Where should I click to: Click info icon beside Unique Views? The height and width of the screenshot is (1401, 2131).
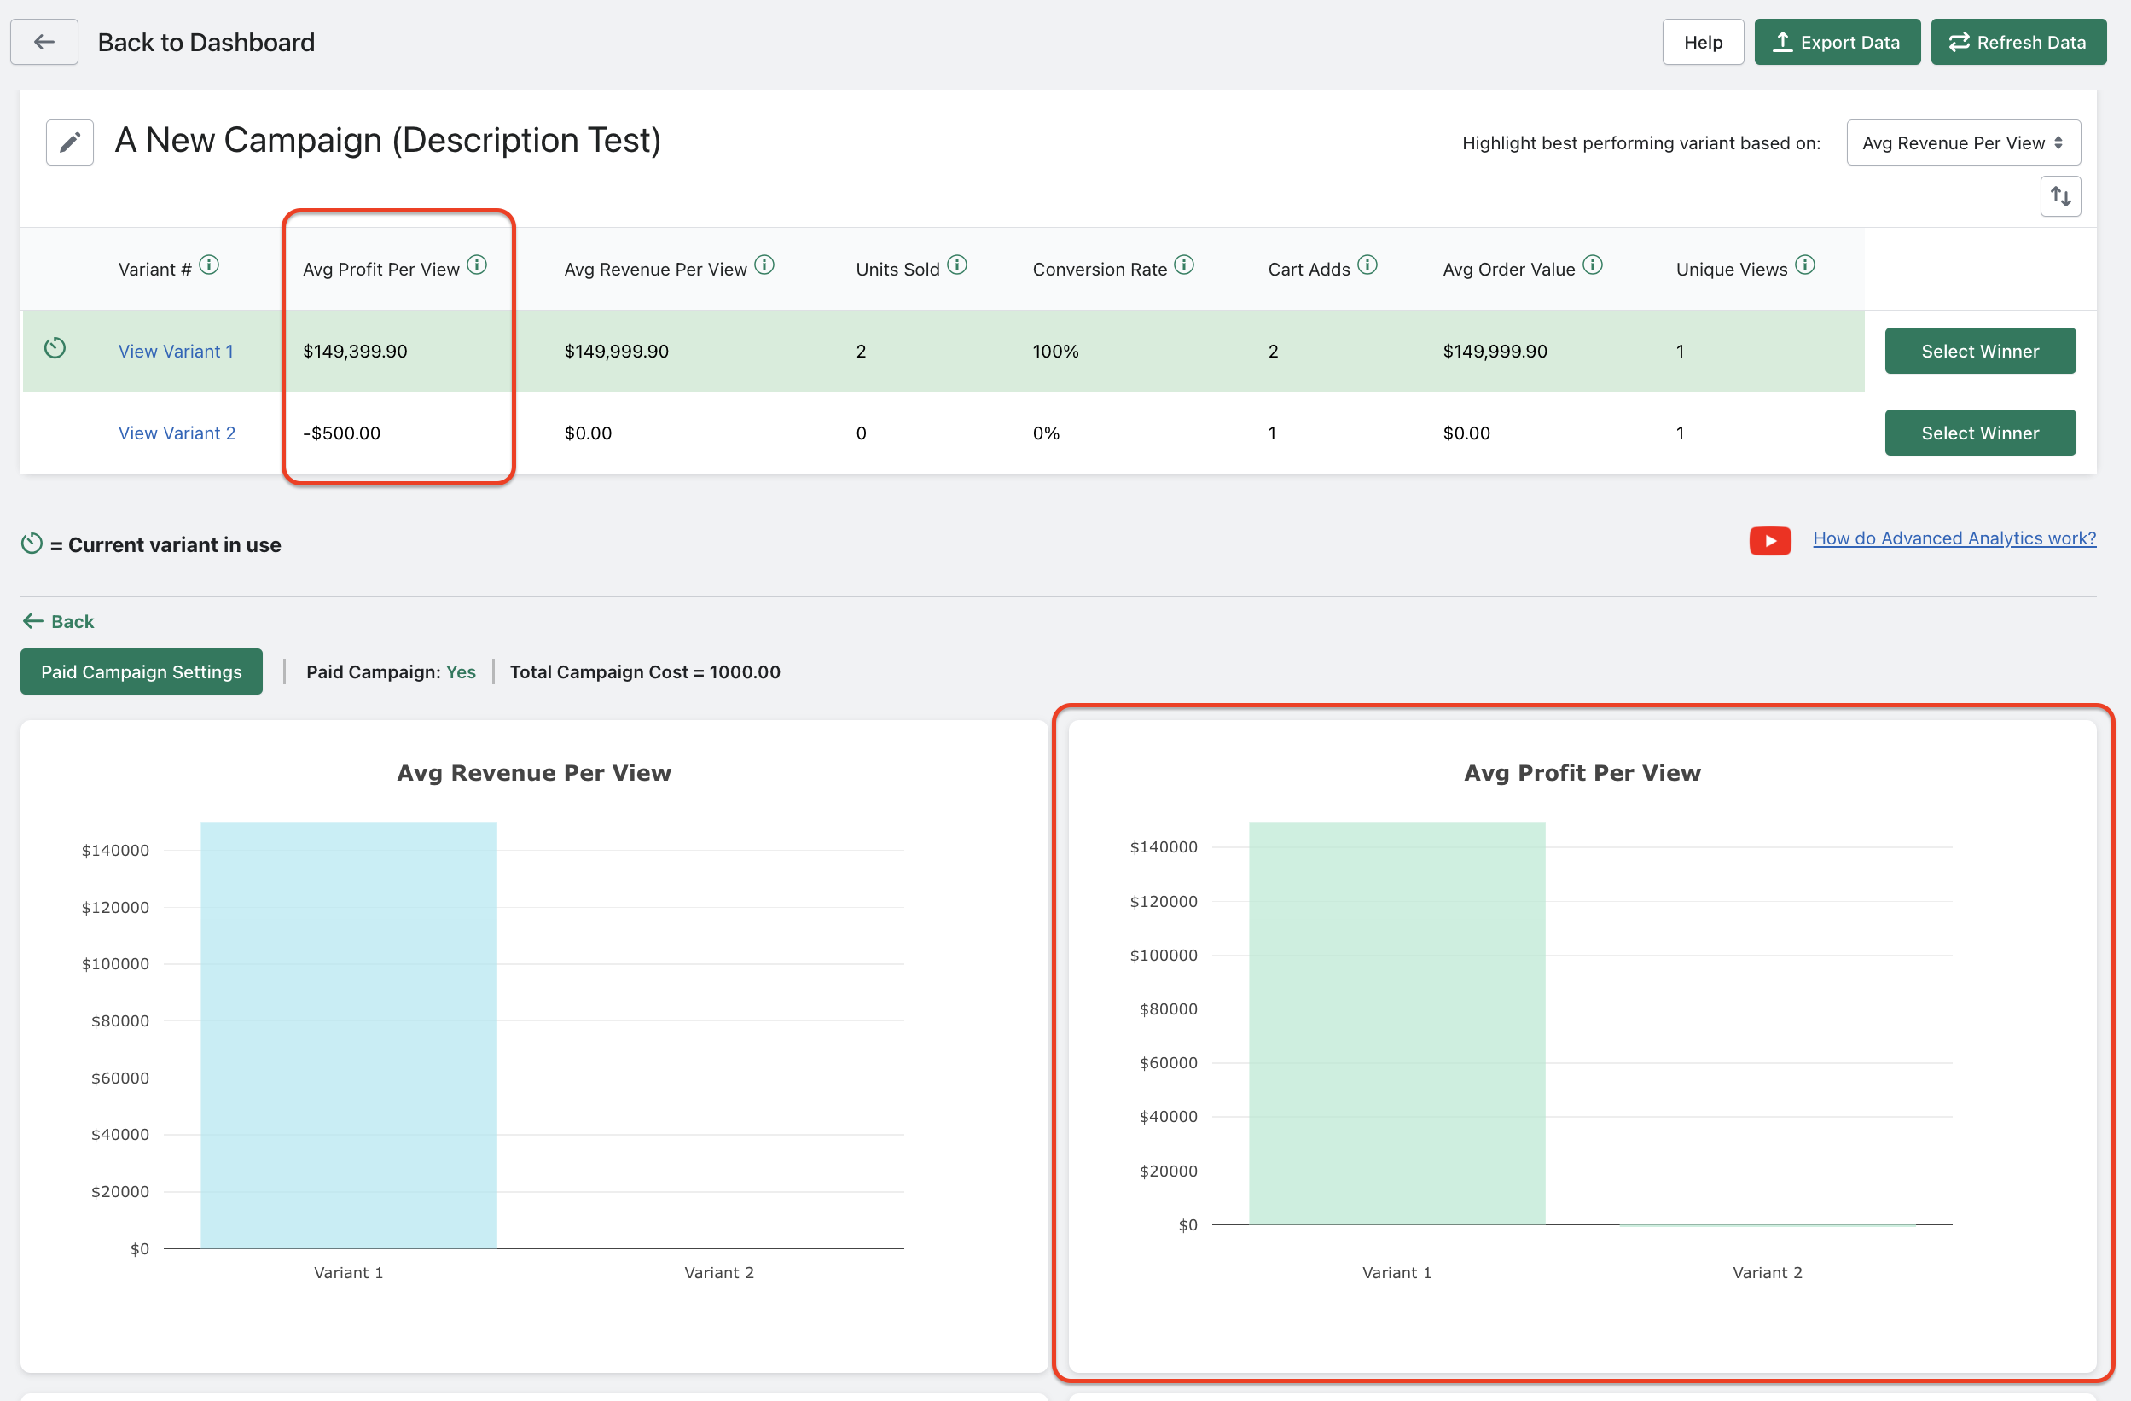[1805, 265]
